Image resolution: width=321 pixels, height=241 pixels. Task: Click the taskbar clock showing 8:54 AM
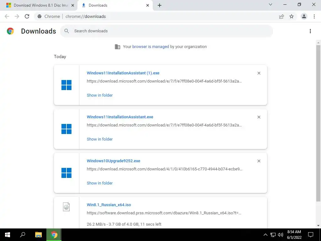(x=294, y=235)
